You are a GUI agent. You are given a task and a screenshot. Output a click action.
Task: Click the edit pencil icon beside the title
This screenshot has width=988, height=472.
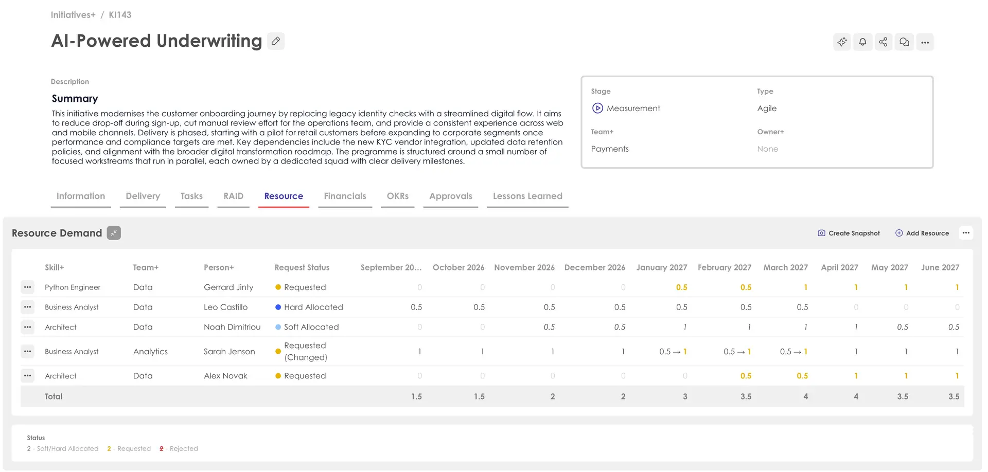point(276,41)
